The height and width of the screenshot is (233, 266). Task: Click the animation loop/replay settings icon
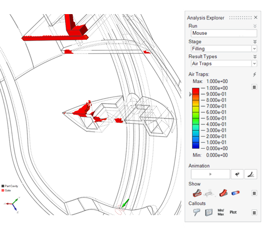pyautogui.click(x=237, y=174)
